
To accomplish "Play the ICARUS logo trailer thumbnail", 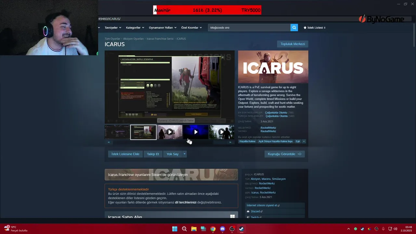I will (170, 132).
